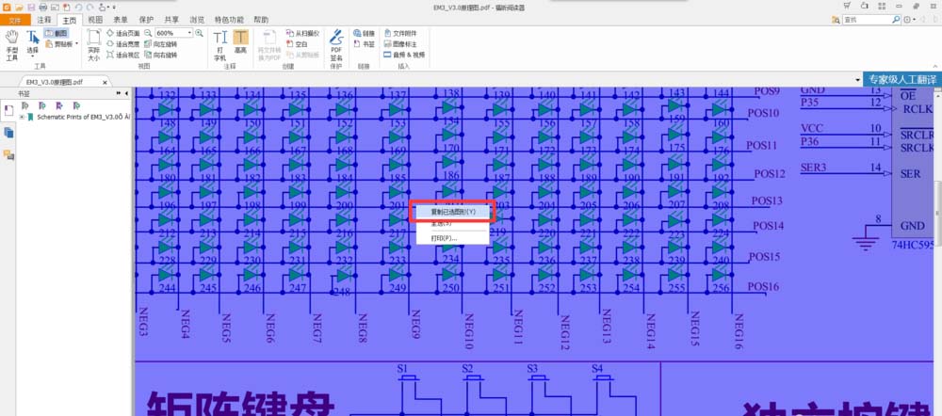Open the 600% zoom level dropdown

coord(189,32)
